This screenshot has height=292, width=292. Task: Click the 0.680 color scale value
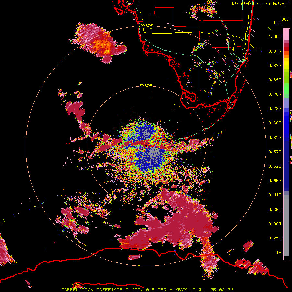click(275, 123)
